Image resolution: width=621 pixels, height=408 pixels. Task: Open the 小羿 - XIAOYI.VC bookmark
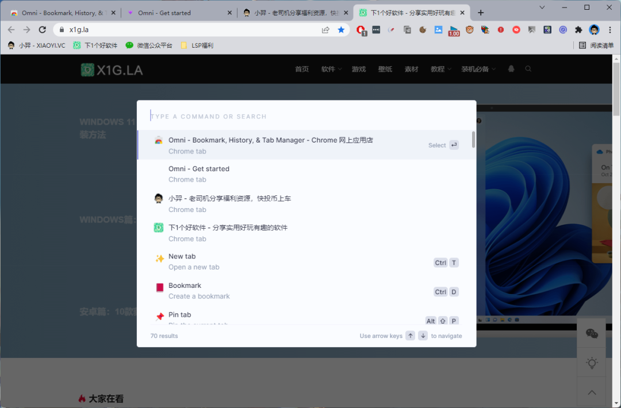[36, 45]
